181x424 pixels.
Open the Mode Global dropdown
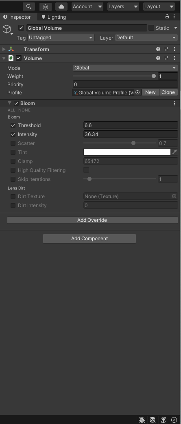(125, 68)
